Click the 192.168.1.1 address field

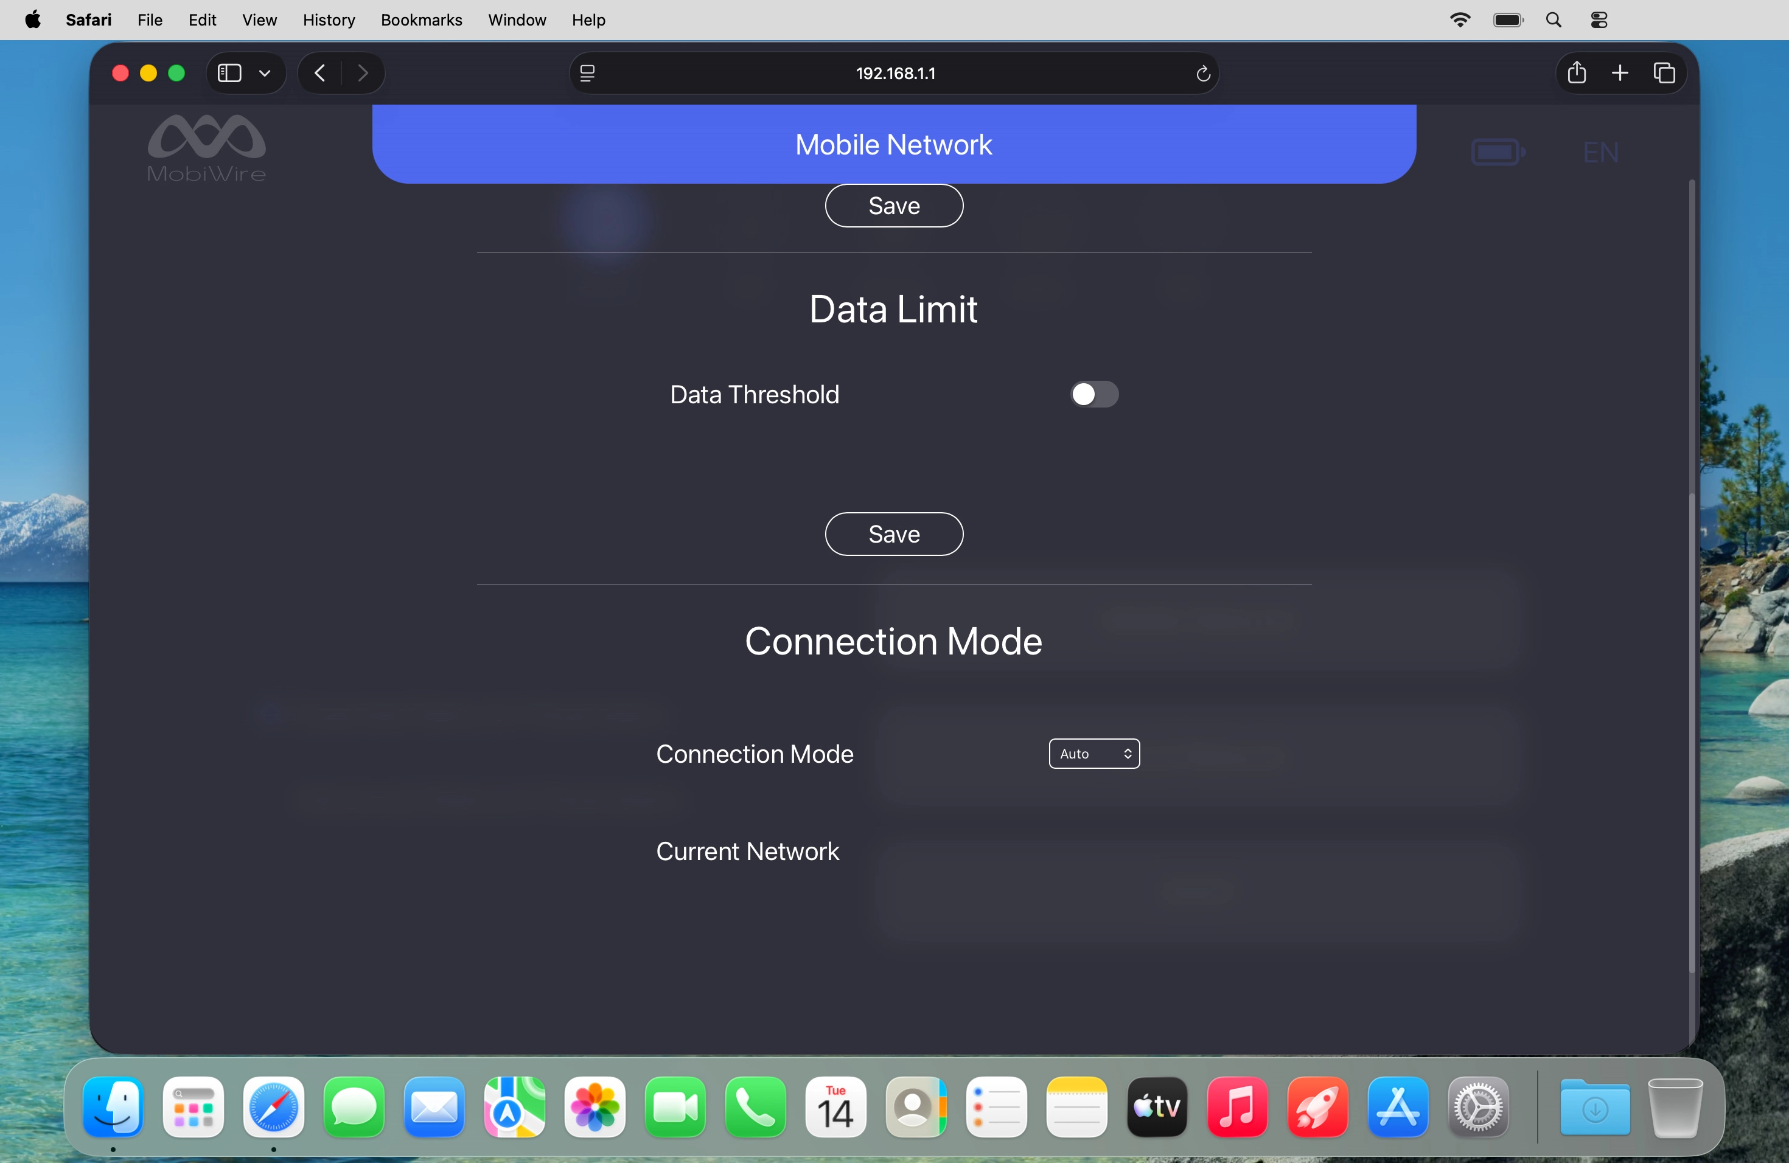(x=895, y=73)
